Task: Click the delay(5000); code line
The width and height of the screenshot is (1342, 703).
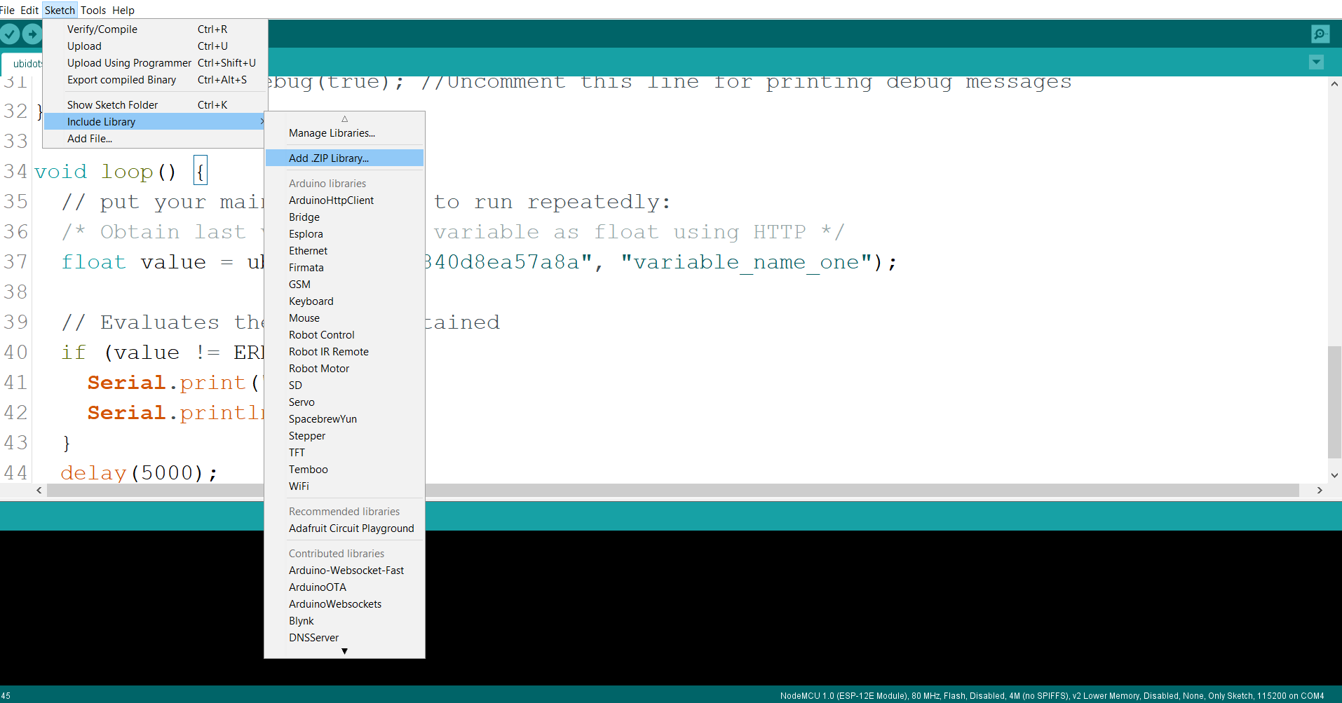Action: pyautogui.click(x=139, y=472)
